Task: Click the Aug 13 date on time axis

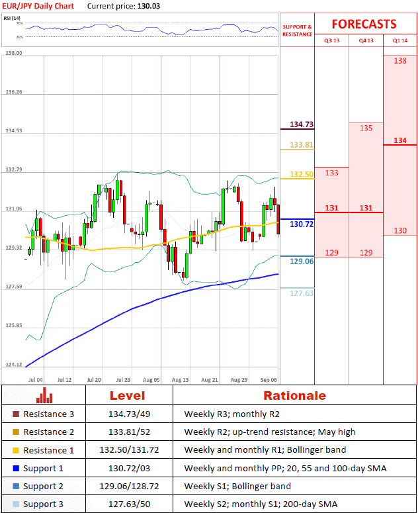Action: pyautogui.click(x=181, y=381)
